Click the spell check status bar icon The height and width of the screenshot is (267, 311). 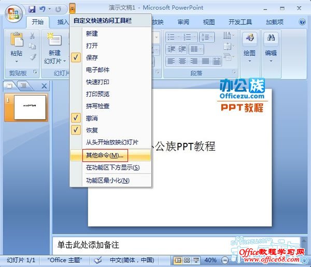pos(98,260)
